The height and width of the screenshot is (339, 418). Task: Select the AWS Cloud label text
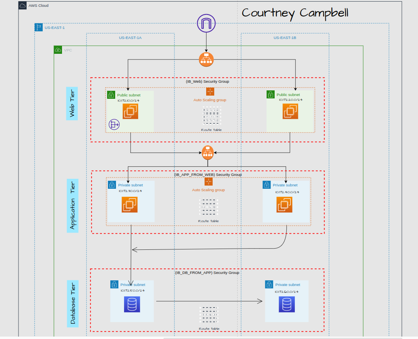38,5
